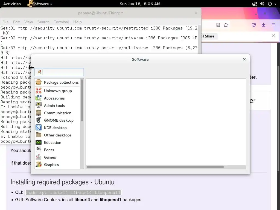Click the Fonts 'ab' icon
This screenshot has height=210, width=280.
(x=39, y=150)
